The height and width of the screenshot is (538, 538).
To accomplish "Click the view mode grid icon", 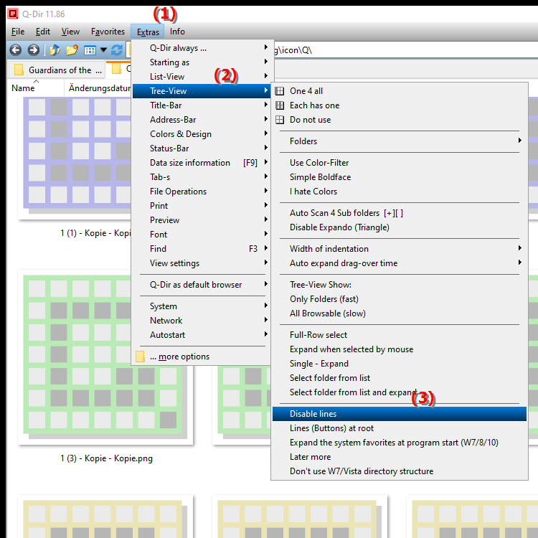I will coord(90,50).
